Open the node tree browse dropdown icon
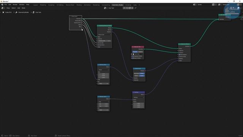 point(106,8)
